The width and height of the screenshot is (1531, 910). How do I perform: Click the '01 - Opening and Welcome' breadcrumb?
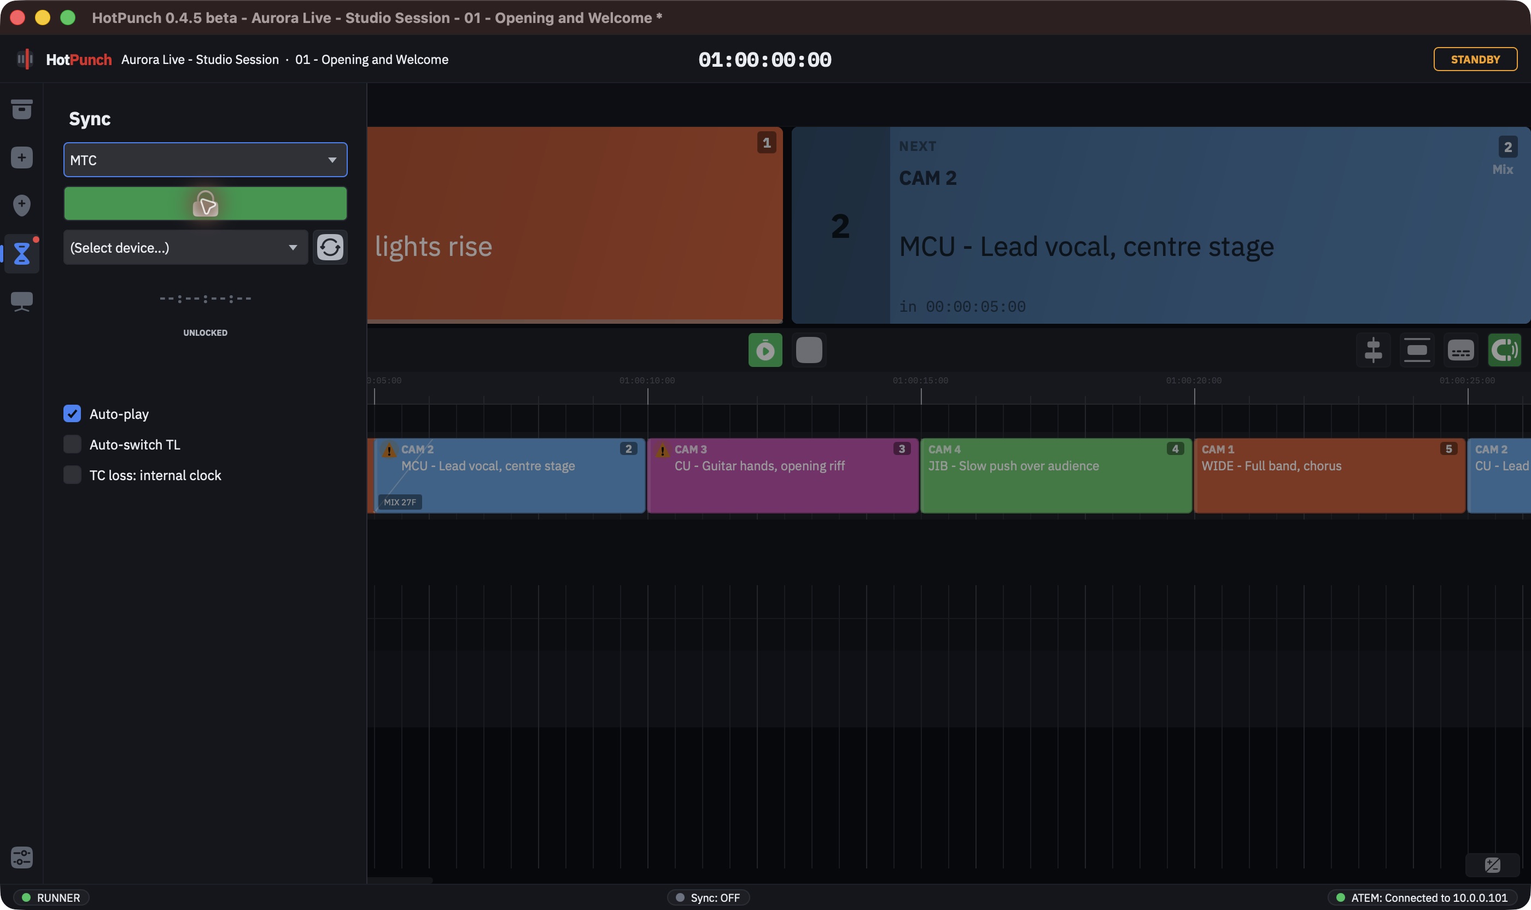click(x=372, y=60)
